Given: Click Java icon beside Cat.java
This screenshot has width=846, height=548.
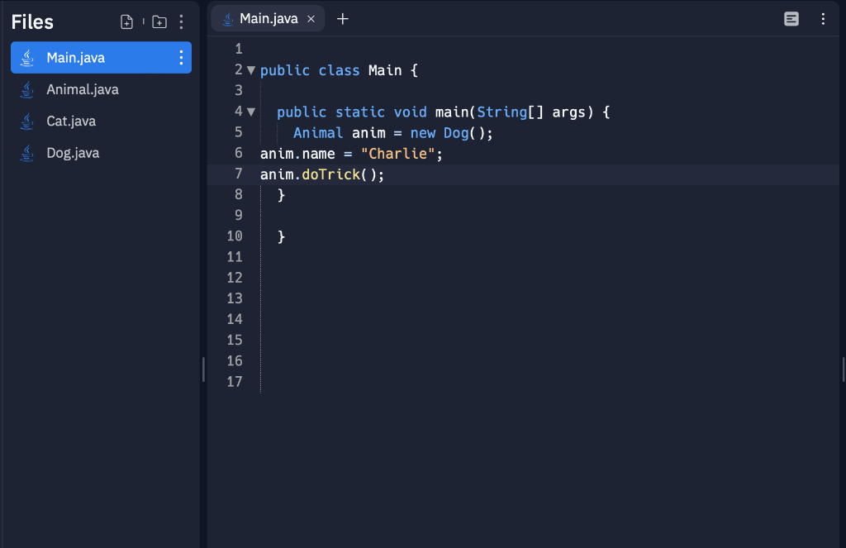Looking at the screenshot, I should point(27,122).
